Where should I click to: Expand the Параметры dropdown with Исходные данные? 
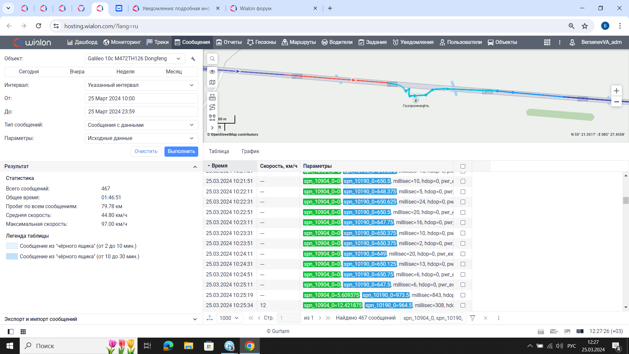click(141, 138)
